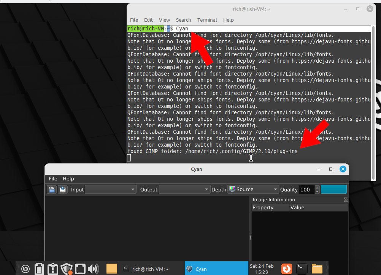Click the Property column header
This screenshot has width=381, height=275.
point(270,207)
